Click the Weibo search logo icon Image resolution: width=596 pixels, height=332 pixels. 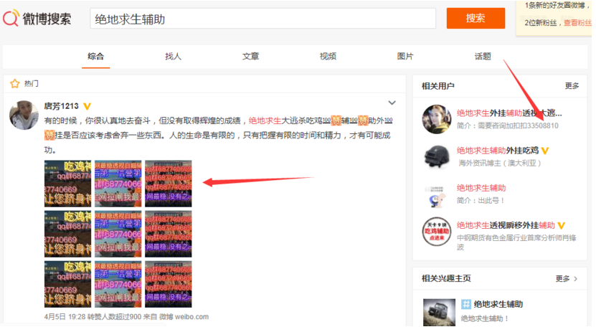[x=11, y=18]
